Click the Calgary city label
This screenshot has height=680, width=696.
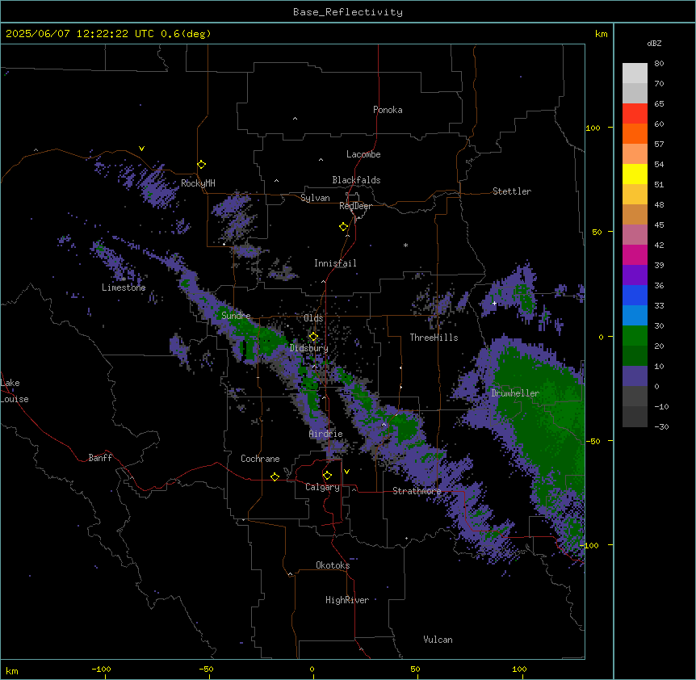(x=322, y=487)
